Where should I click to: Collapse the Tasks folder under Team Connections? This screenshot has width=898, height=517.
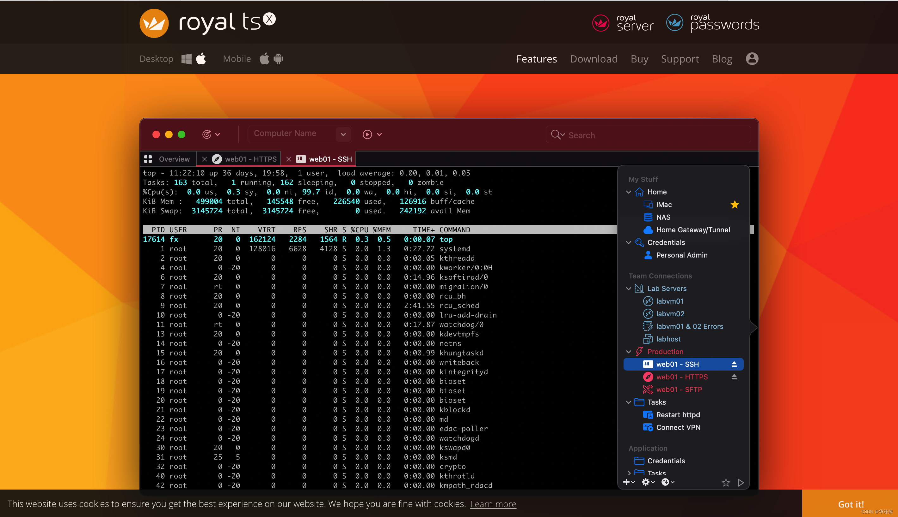628,402
